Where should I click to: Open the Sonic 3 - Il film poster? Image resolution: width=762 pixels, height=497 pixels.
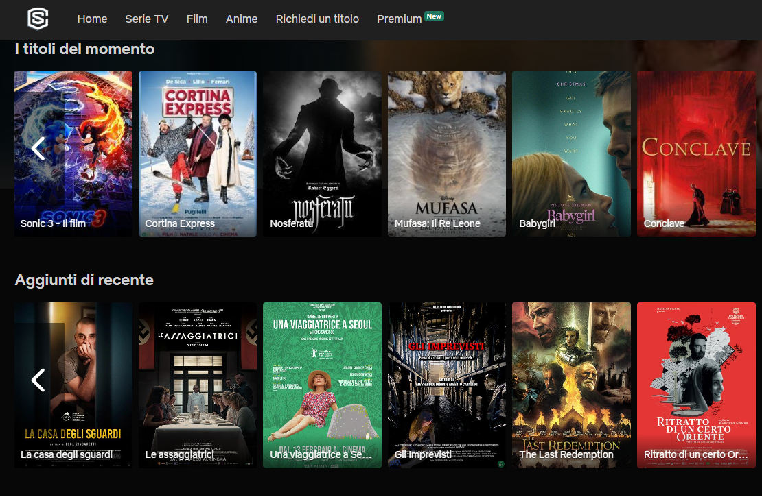click(x=73, y=154)
